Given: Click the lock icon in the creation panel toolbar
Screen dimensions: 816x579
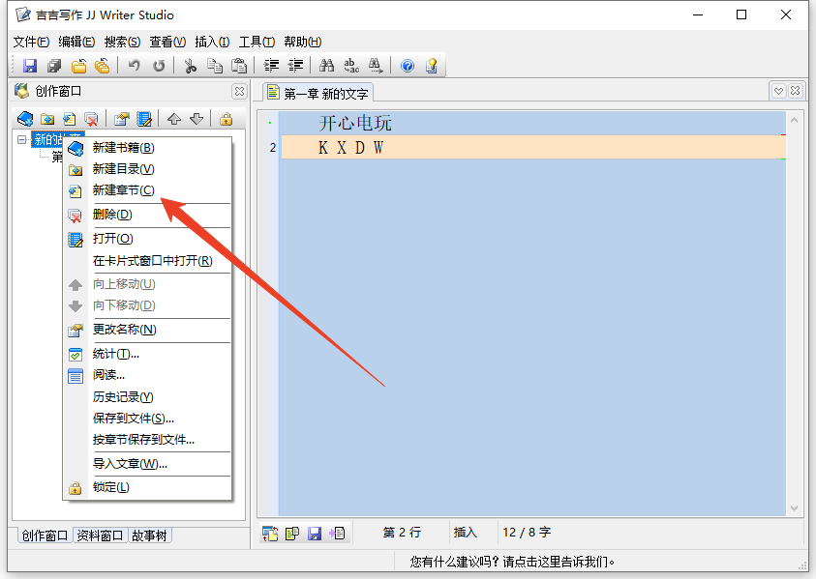Looking at the screenshot, I should (228, 118).
